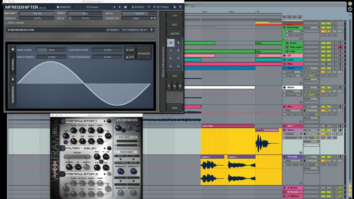This screenshot has width=354, height=199.
Task: Edit the step sequencer
Action: pos(130,57)
